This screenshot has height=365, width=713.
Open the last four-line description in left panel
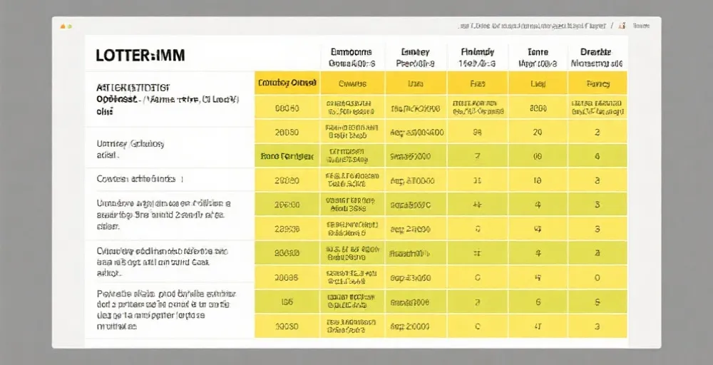coord(169,309)
